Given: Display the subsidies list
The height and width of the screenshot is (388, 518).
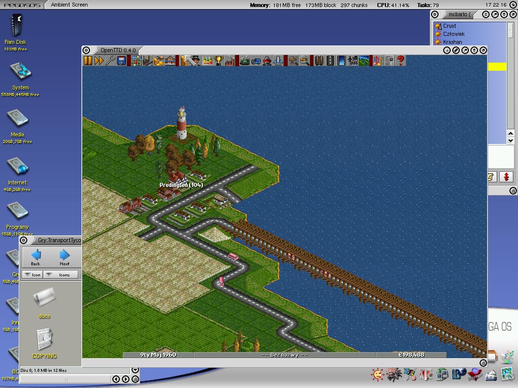Looking at the screenshot, I should [x=158, y=61].
